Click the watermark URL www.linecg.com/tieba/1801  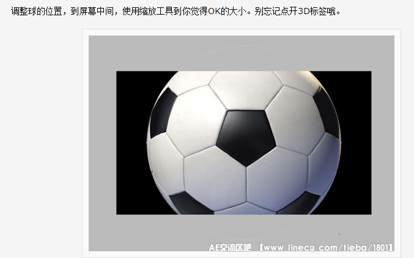(327, 248)
